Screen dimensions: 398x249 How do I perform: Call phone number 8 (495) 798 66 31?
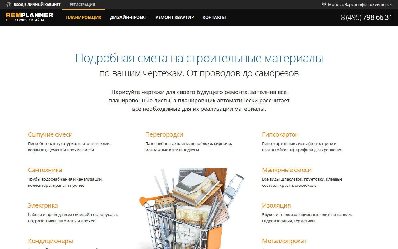(x=367, y=17)
